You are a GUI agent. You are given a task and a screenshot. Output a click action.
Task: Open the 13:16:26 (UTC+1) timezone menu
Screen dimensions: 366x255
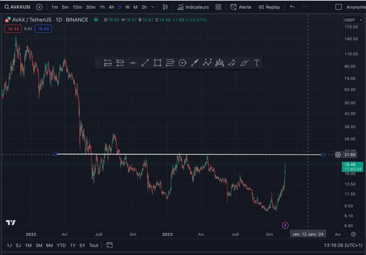pos(343,245)
